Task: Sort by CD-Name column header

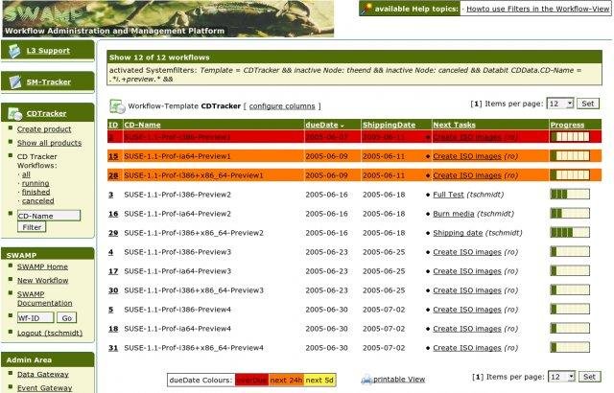Action: tap(142, 125)
